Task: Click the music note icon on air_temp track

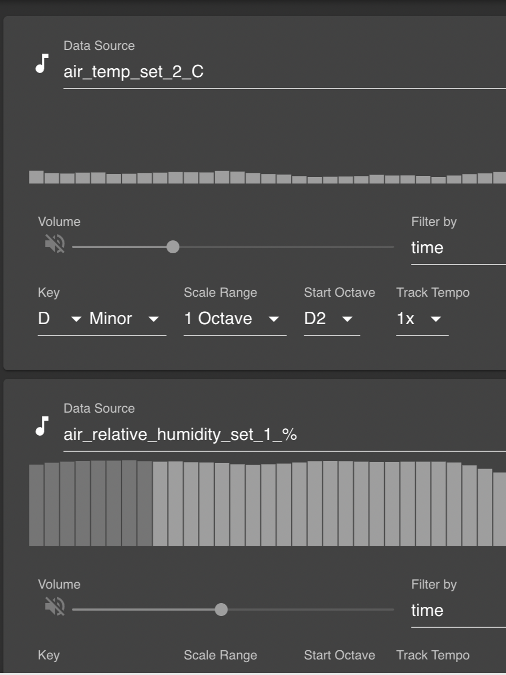Action: pos(41,64)
